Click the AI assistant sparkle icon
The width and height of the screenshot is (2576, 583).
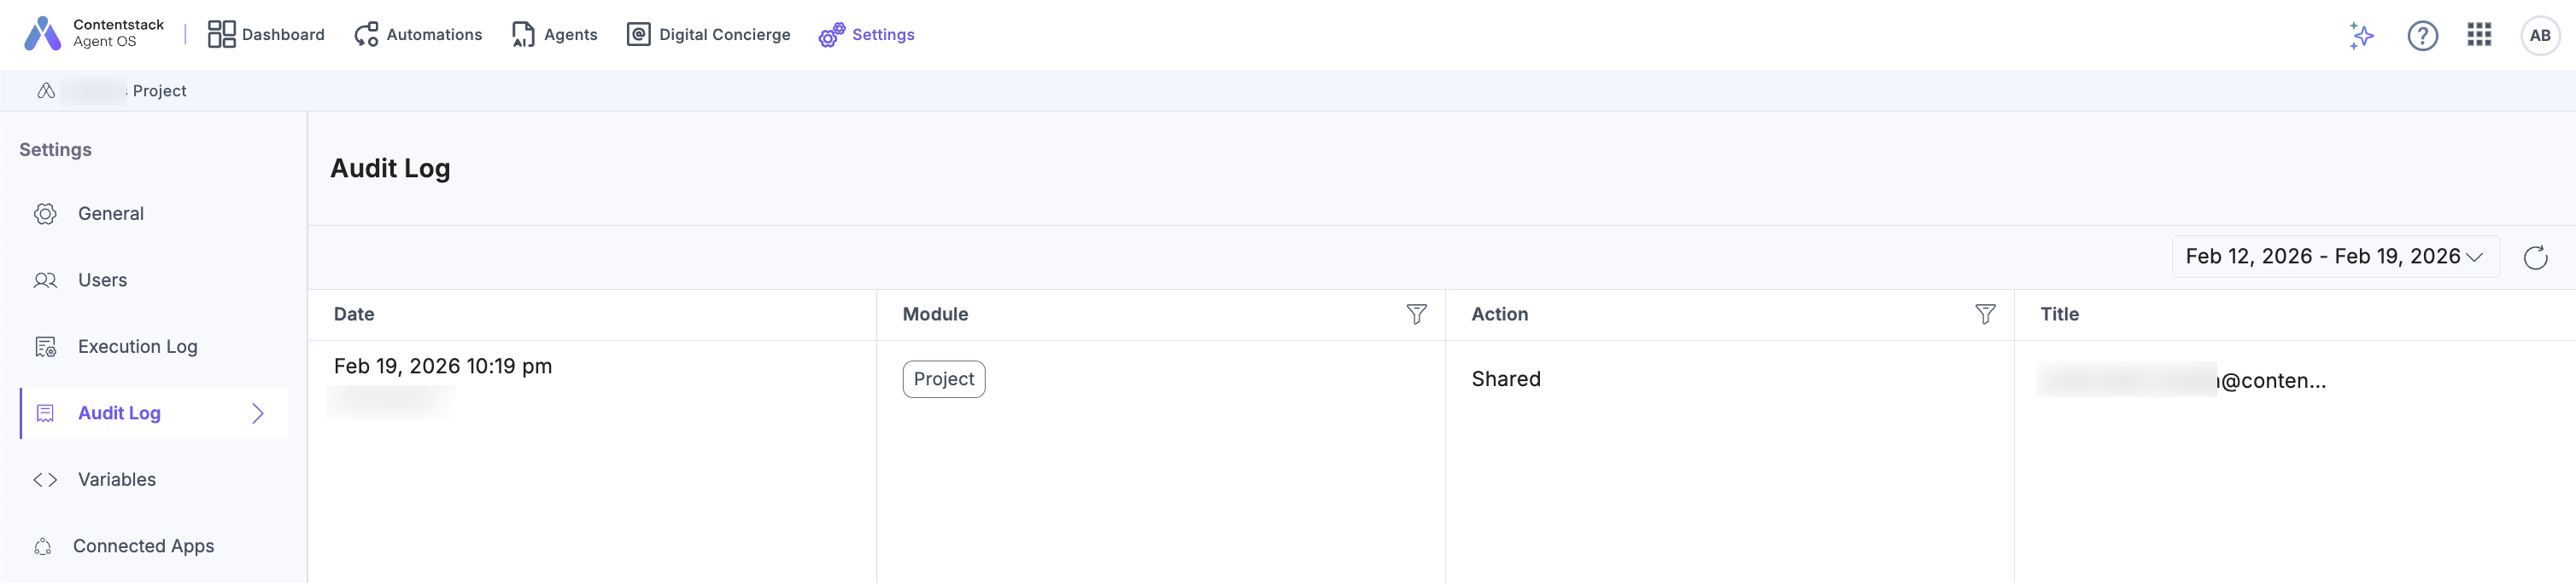(2361, 35)
